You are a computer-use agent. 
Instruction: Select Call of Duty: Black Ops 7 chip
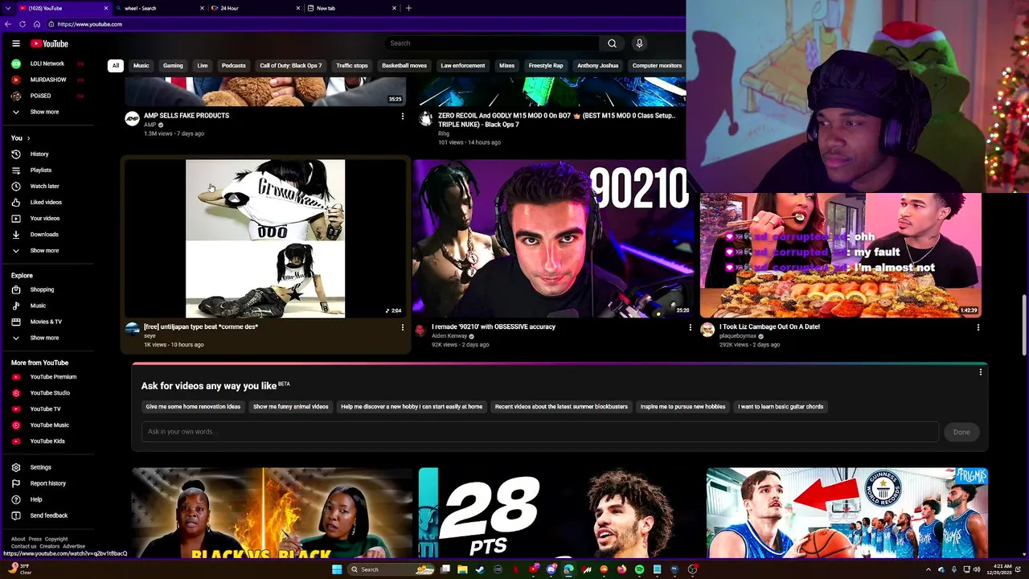[x=291, y=66]
